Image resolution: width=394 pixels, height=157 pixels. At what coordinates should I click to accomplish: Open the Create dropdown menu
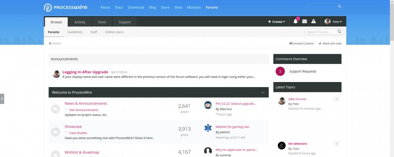[277, 22]
